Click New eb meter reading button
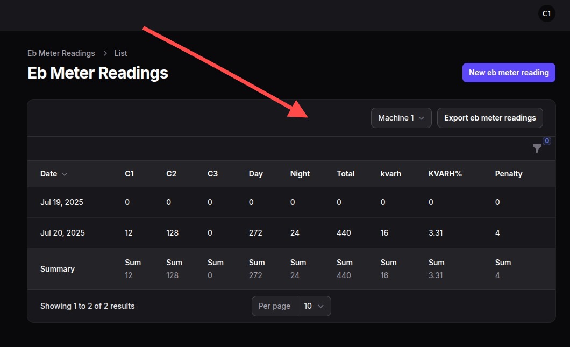Image resolution: width=570 pixels, height=347 pixels. [509, 73]
